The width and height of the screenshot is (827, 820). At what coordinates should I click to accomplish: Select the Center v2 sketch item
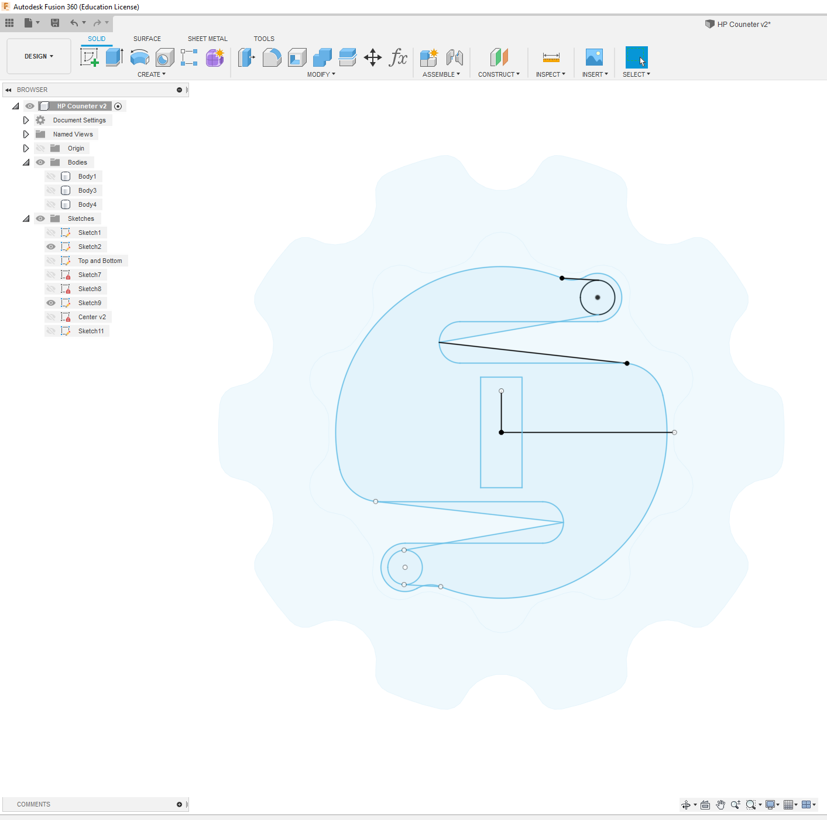pos(92,317)
